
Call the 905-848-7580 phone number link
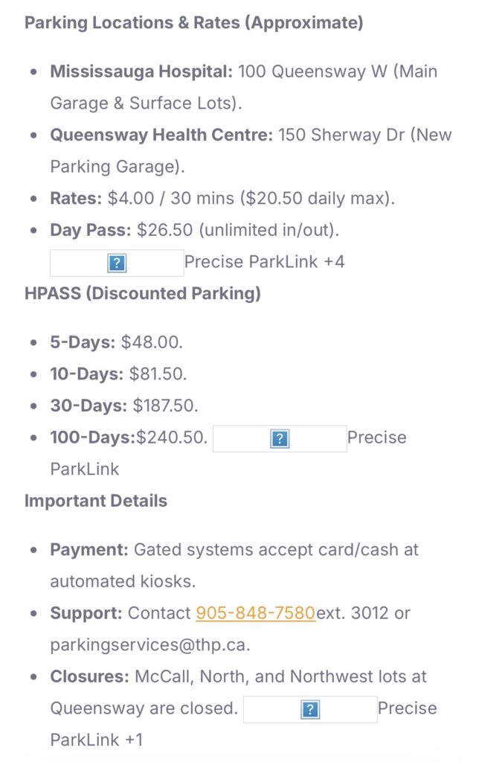255,613
